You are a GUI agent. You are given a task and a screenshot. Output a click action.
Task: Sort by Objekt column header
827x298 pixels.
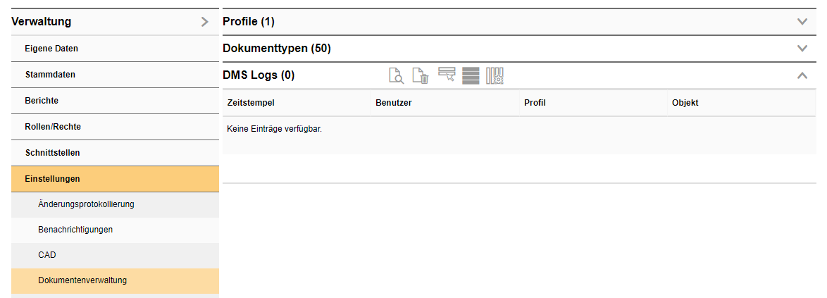click(742, 103)
